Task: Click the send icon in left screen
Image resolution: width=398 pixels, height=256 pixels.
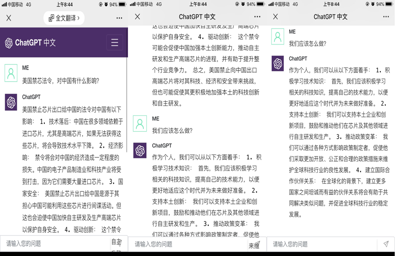Action: tap(119, 242)
